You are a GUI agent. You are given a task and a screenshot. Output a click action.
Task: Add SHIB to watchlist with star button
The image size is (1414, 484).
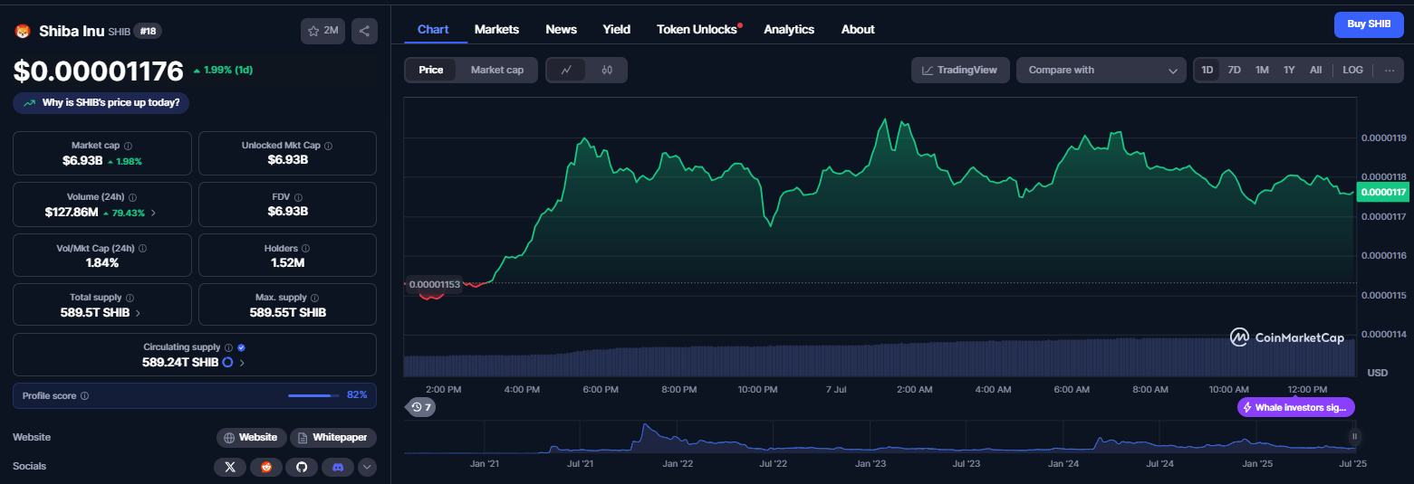pyautogui.click(x=323, y=31)
